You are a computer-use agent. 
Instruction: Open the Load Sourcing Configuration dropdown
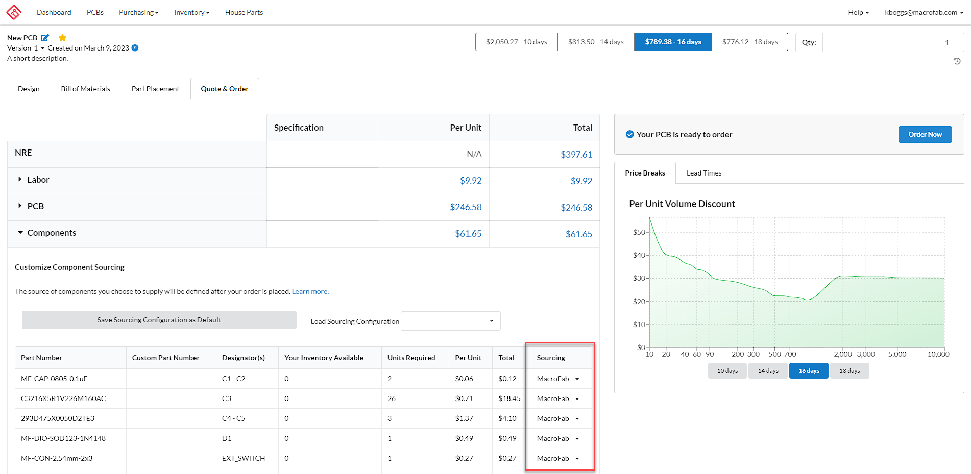450,321
